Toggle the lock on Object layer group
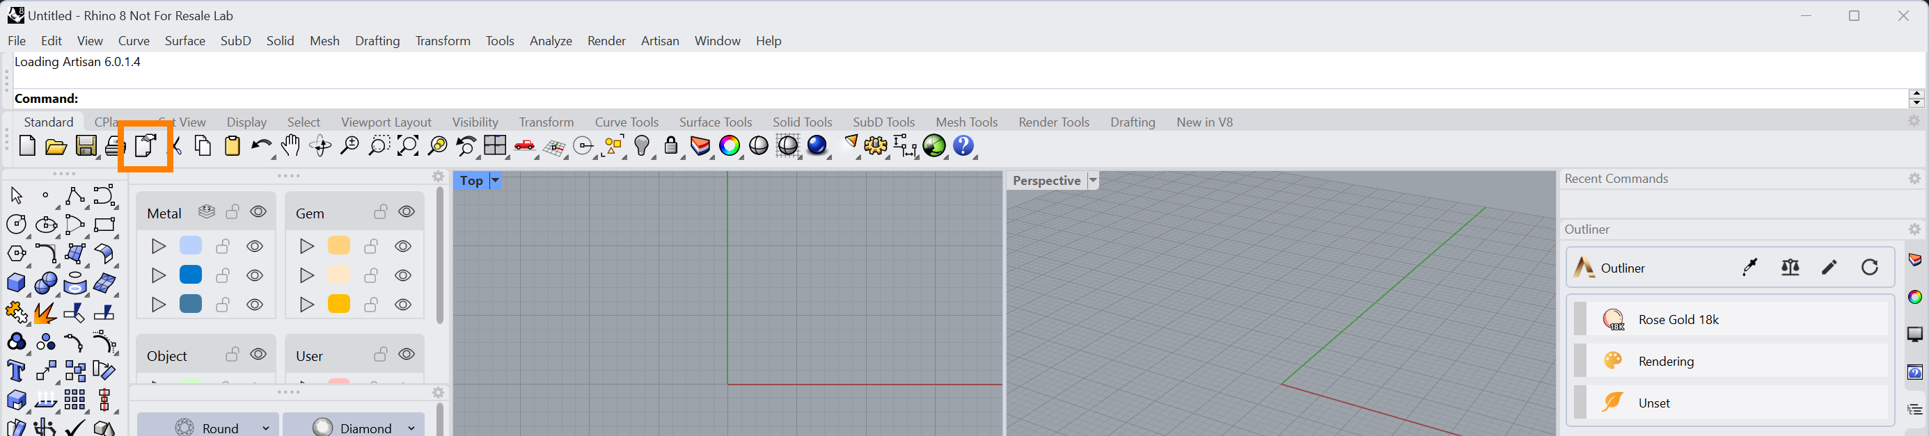The image size is (1929, 436). point(233,355)
